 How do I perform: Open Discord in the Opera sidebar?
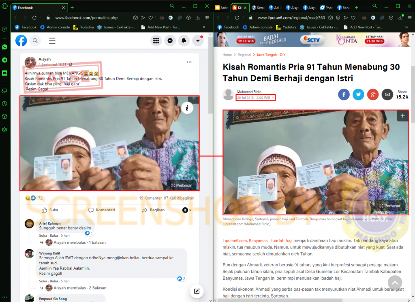tap(4, 73)
